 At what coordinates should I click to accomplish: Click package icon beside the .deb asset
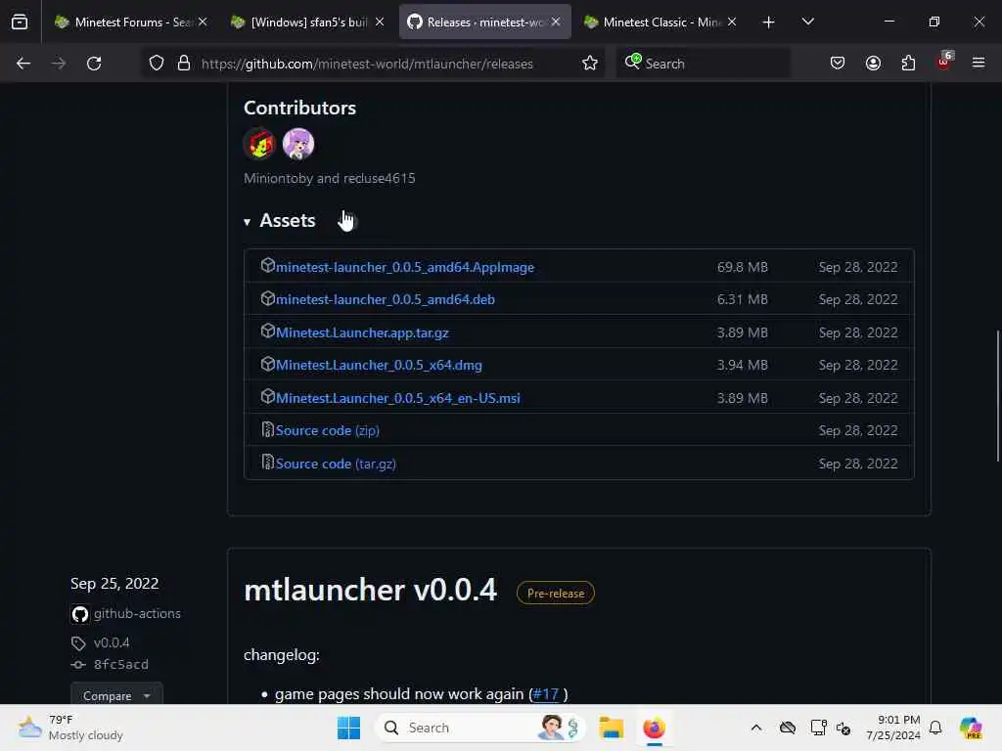[268, 297]
